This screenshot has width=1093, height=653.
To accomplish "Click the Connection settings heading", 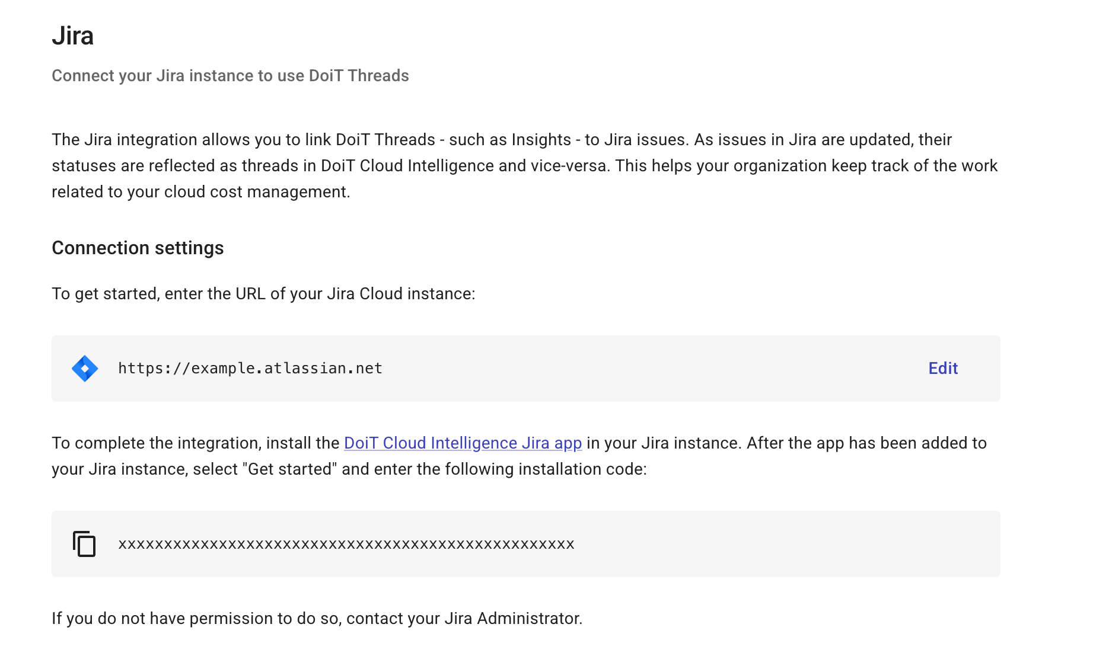I will (x=138, y=248).
